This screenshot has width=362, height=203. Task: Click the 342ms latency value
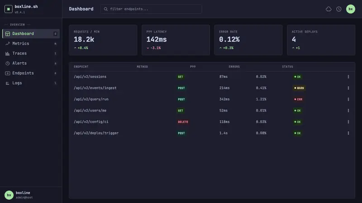[224, 99]
